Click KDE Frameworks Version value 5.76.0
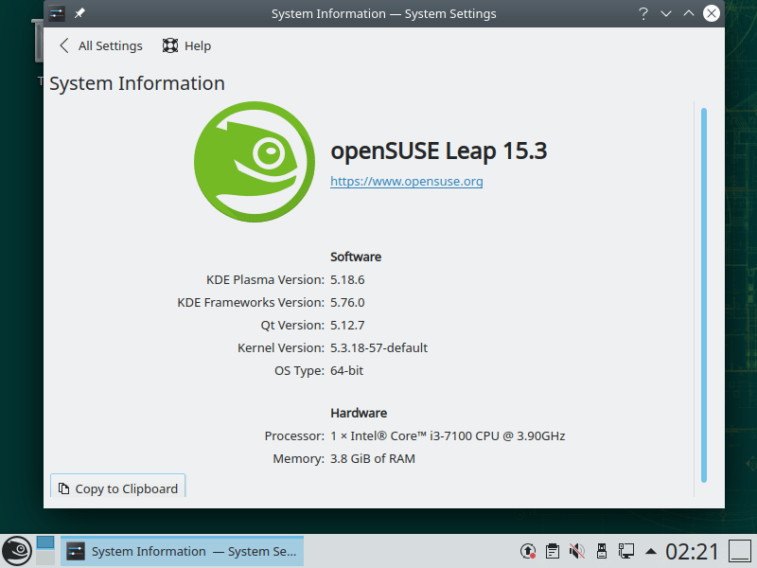 (x=347, y=302)
